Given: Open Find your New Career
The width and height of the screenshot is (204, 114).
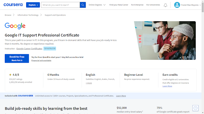Looking at the screenshot, I should (119, 5).
